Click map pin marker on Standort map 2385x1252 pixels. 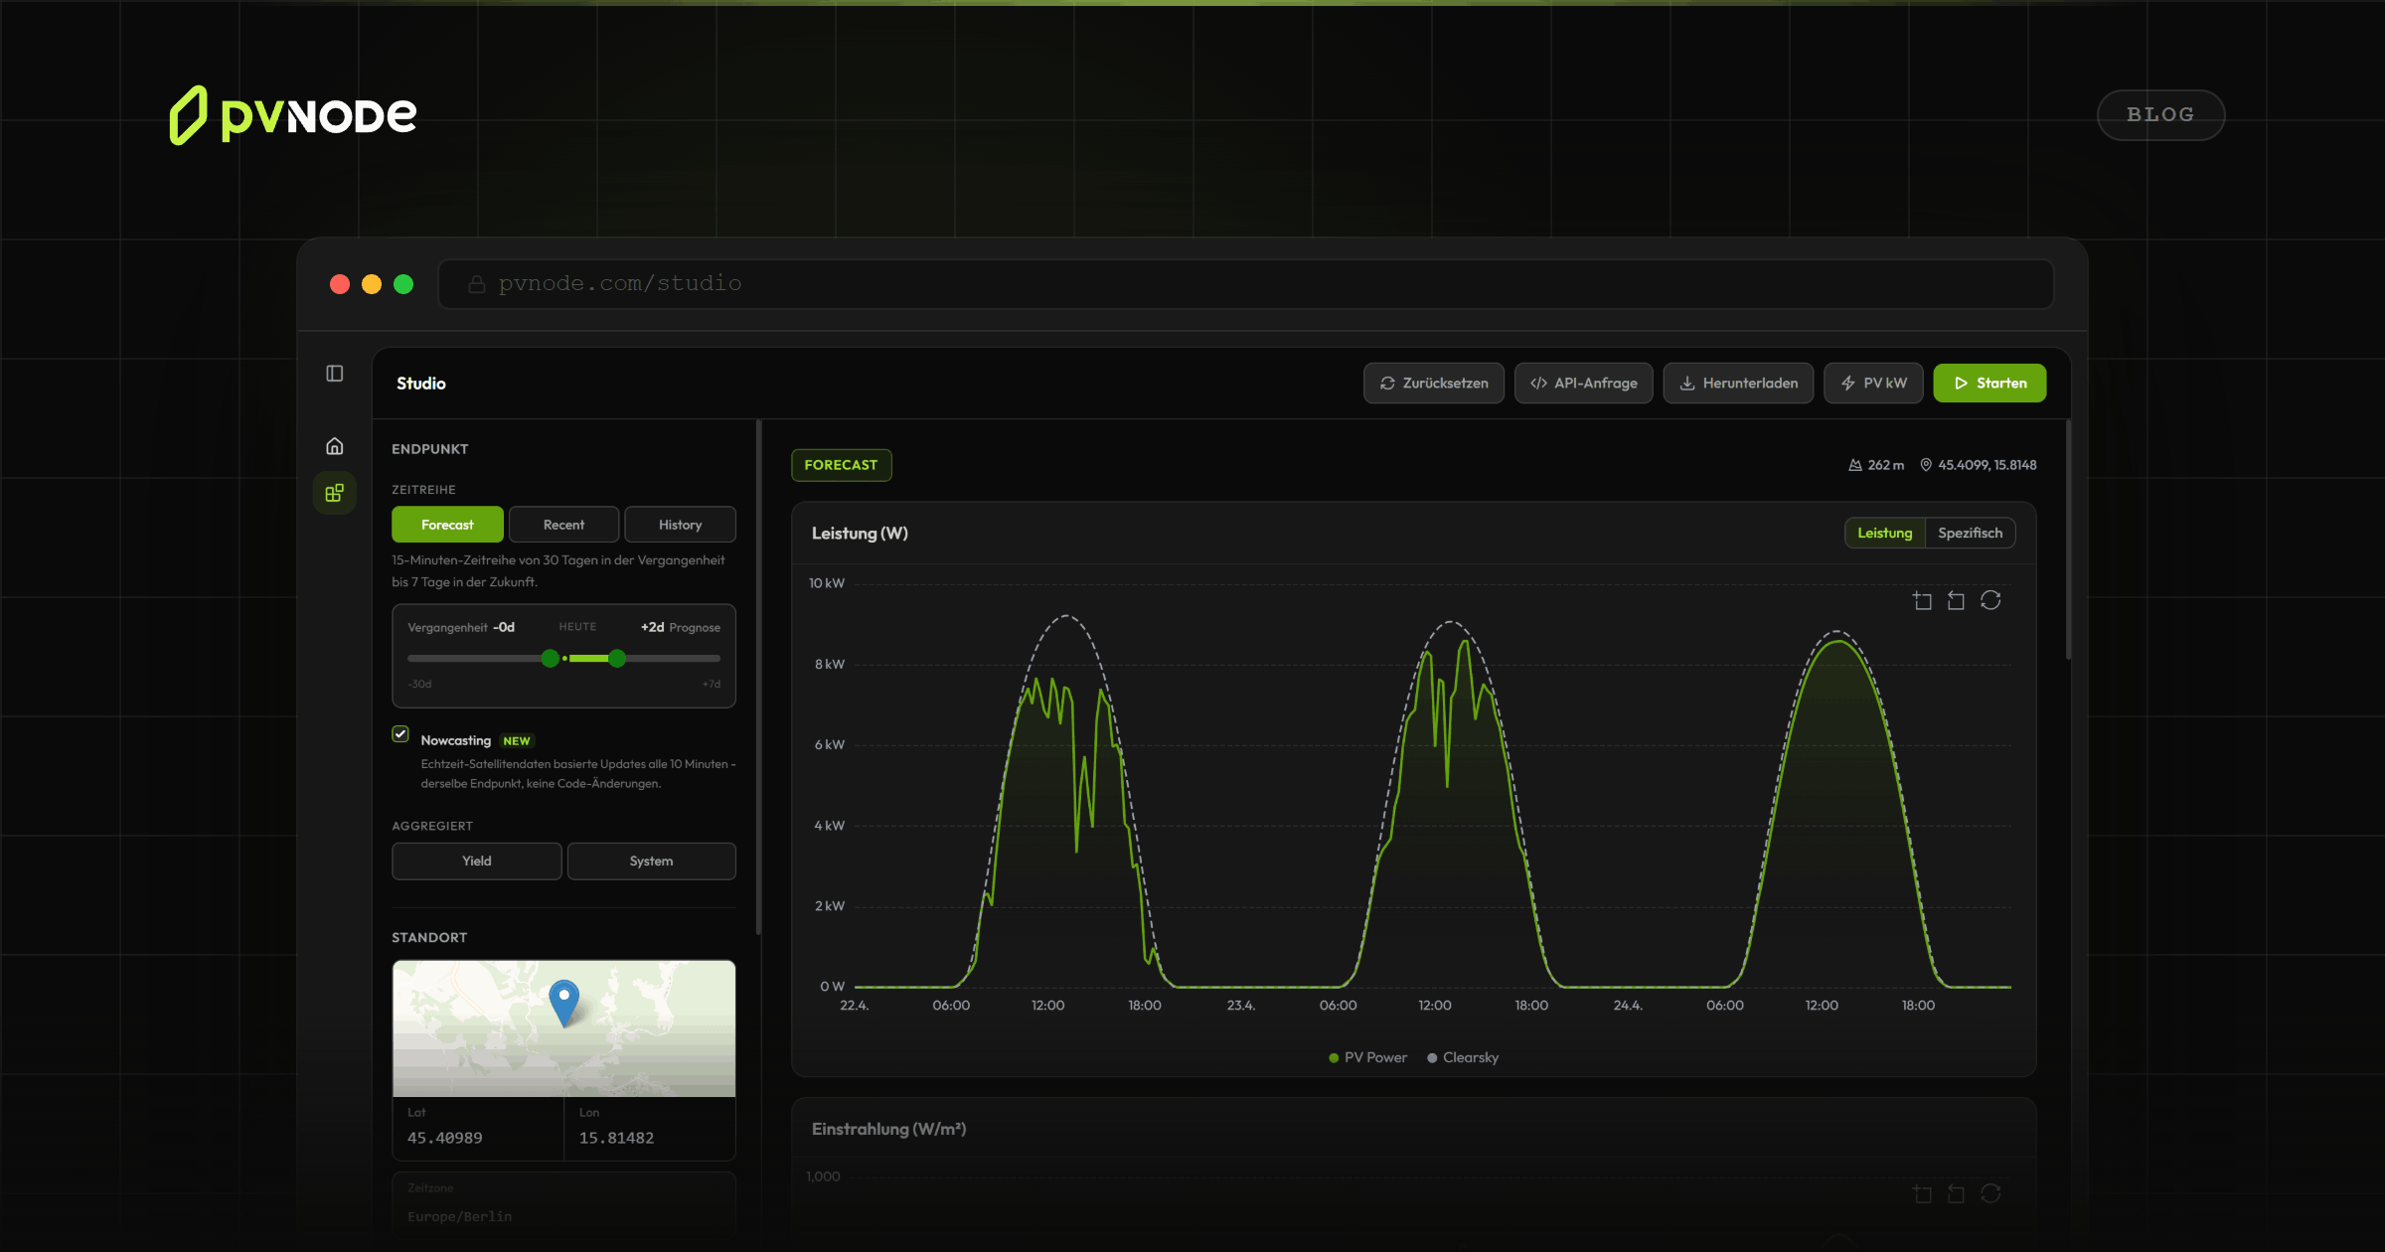coord(563,1000)
